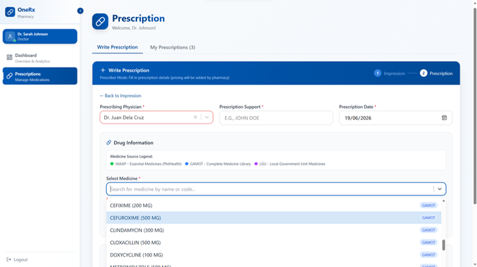Select CEFUROXIME (500 MG) option
Screen dimensions: 477x267
pos(274,218)
